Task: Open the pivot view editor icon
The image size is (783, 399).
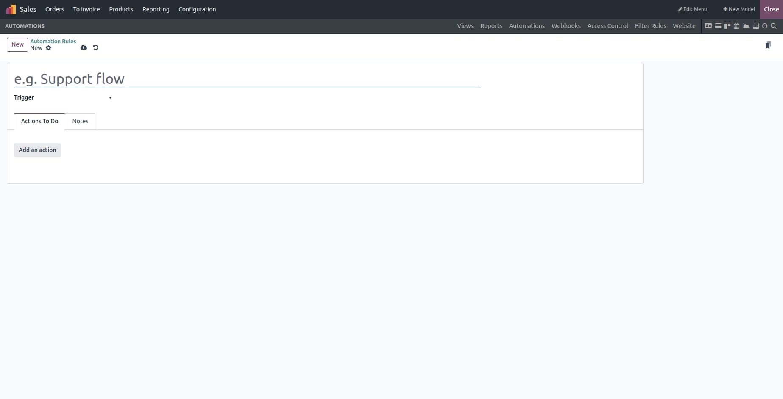Action: coord(756,26)
